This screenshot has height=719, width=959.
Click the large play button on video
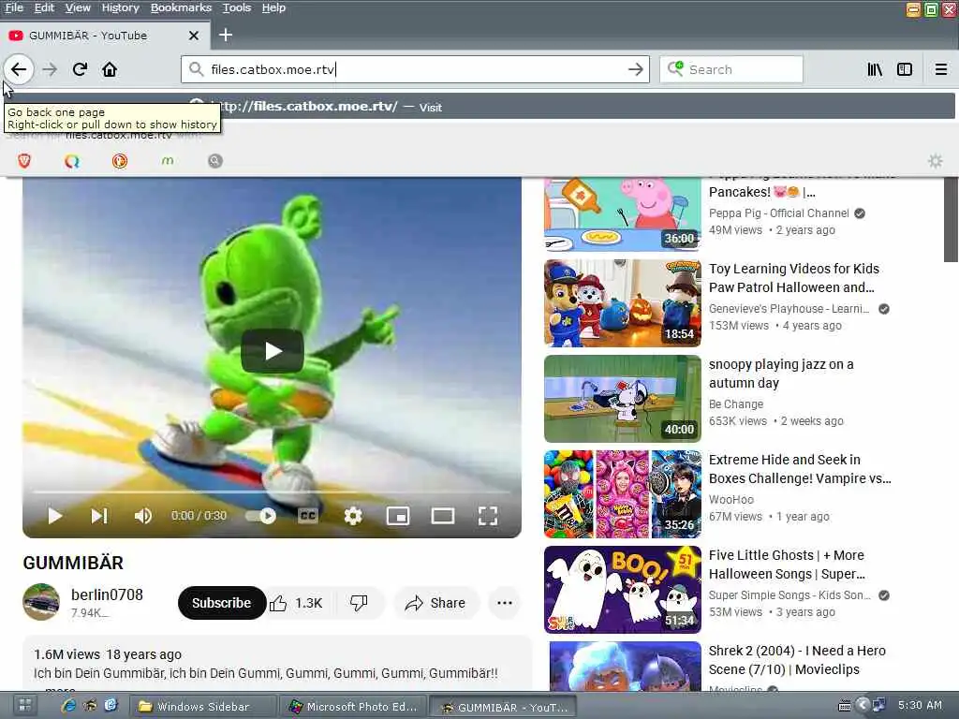tap(273, 351)
